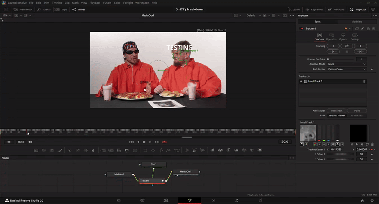The image size is (379, 204).
Task: Open the Fusion menu
Action: [x=108, y=3]
